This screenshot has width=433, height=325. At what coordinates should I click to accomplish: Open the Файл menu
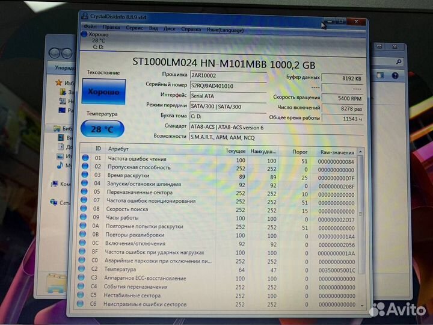90,26
